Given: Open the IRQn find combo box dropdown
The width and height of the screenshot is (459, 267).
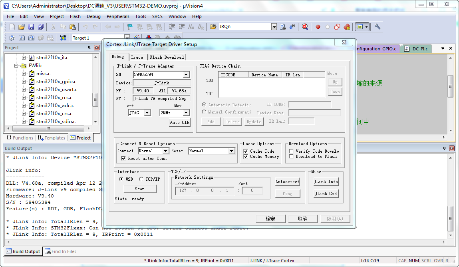Looking at the screenshot, I should 274,27.
